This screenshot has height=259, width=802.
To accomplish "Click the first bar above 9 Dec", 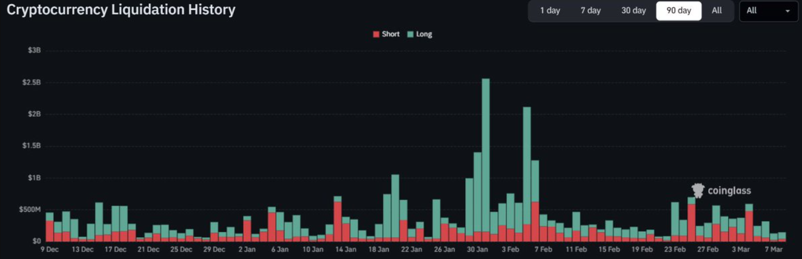I will tap(50, 228).
